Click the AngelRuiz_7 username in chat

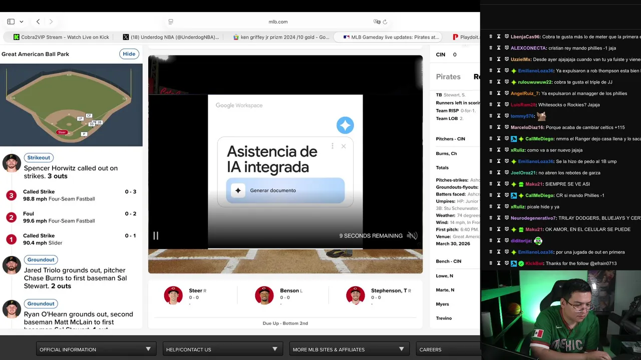(x=525, y=93)
